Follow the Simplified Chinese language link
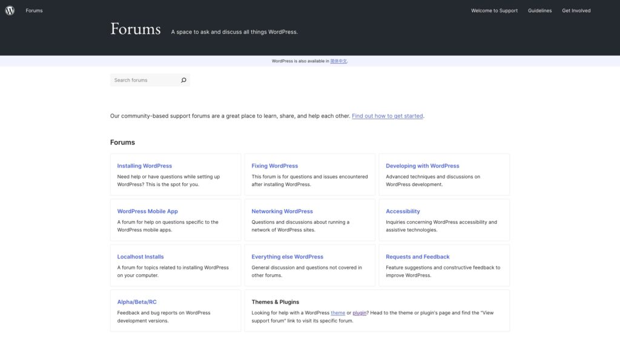 (338, 61)
